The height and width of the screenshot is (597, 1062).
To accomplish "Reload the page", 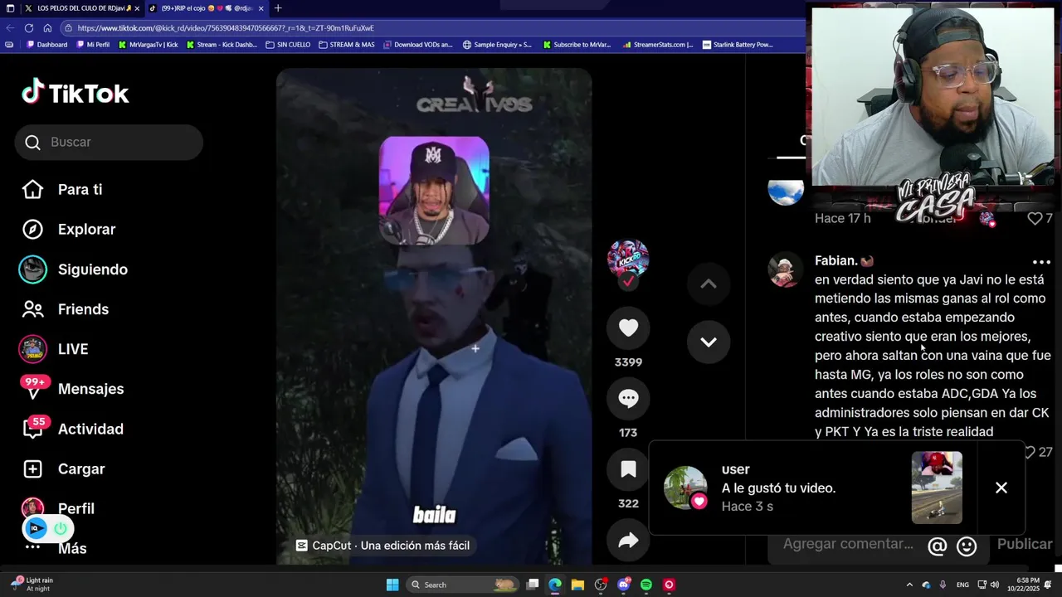I will [x=29, y=28].
